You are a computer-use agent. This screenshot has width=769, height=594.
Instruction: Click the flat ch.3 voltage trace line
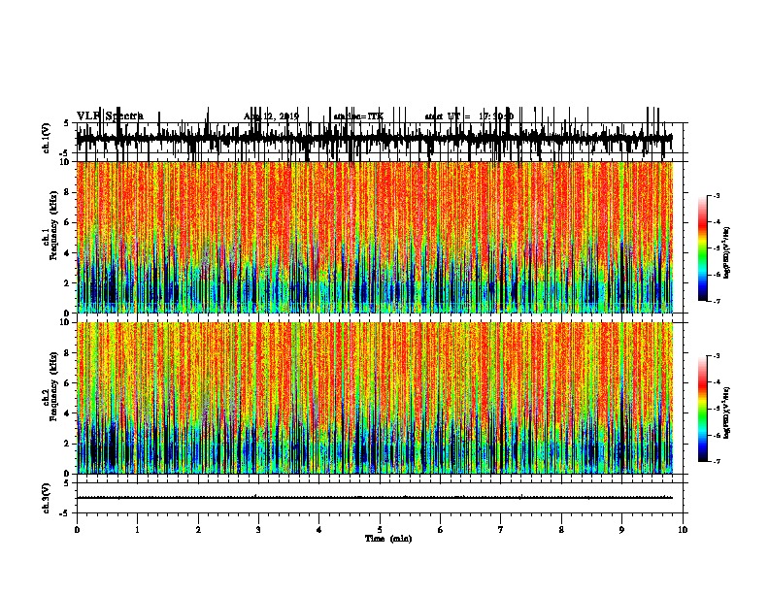(375, 498)
